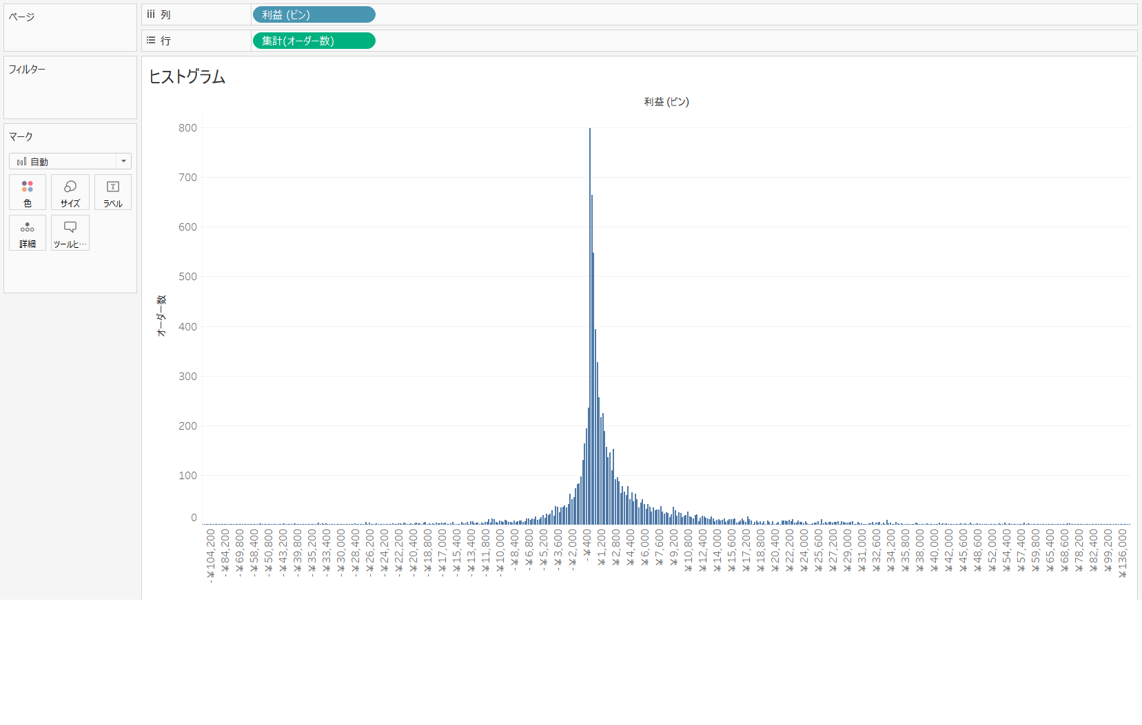Click the bar chart icon beside 自動
The height and width of the screenshot is (725, 1142).
pyautogui.click(x=21, y=162)
